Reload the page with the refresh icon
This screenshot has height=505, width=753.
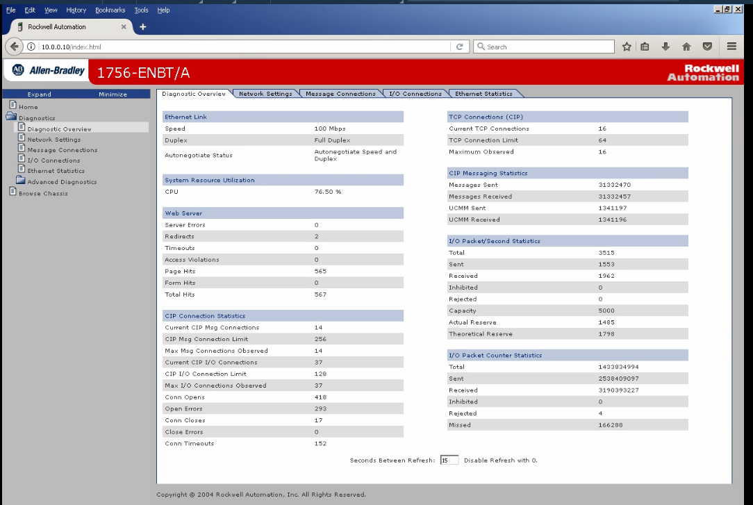(460, 47)
